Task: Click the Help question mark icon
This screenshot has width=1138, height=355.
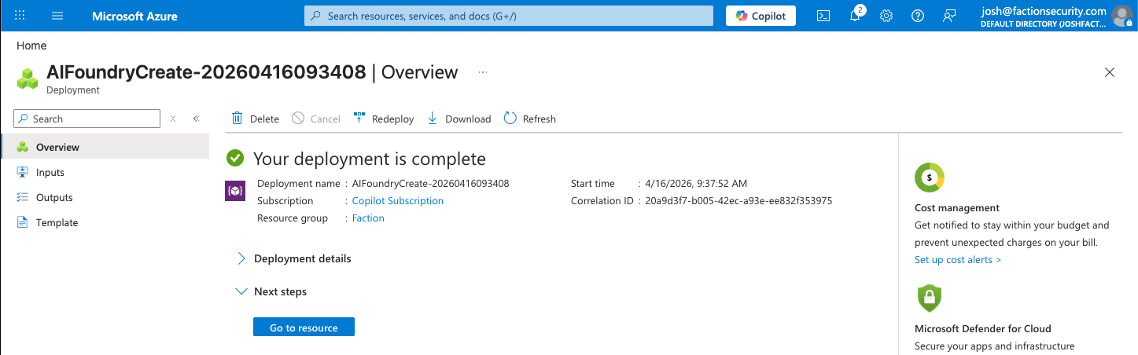Action: (x=917, y=16)
